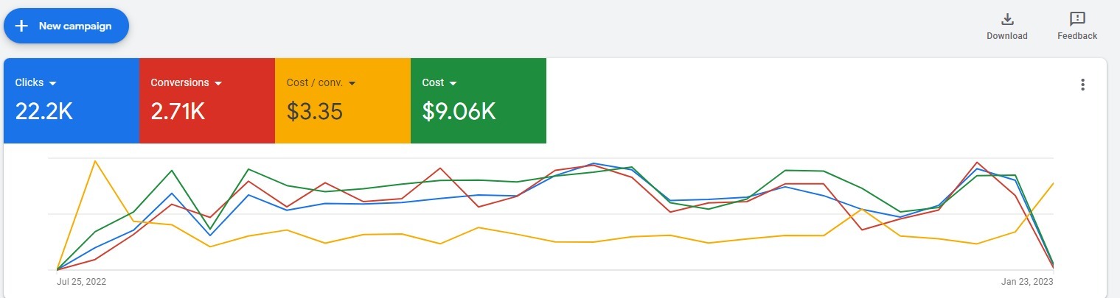1120x298 pixels.
Task: Click the yellow line's tall peak near chart start
Action: coord(95,161)
